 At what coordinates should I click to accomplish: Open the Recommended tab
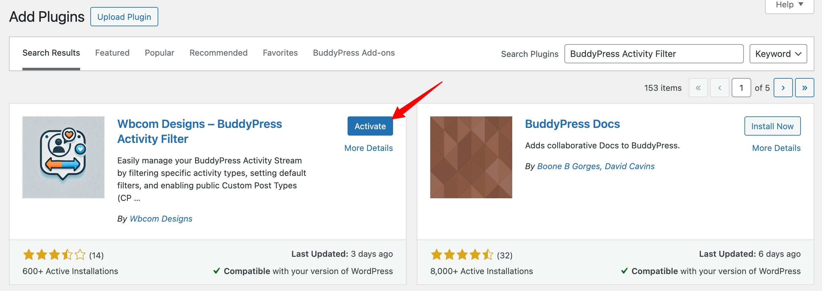pos(218,53)
